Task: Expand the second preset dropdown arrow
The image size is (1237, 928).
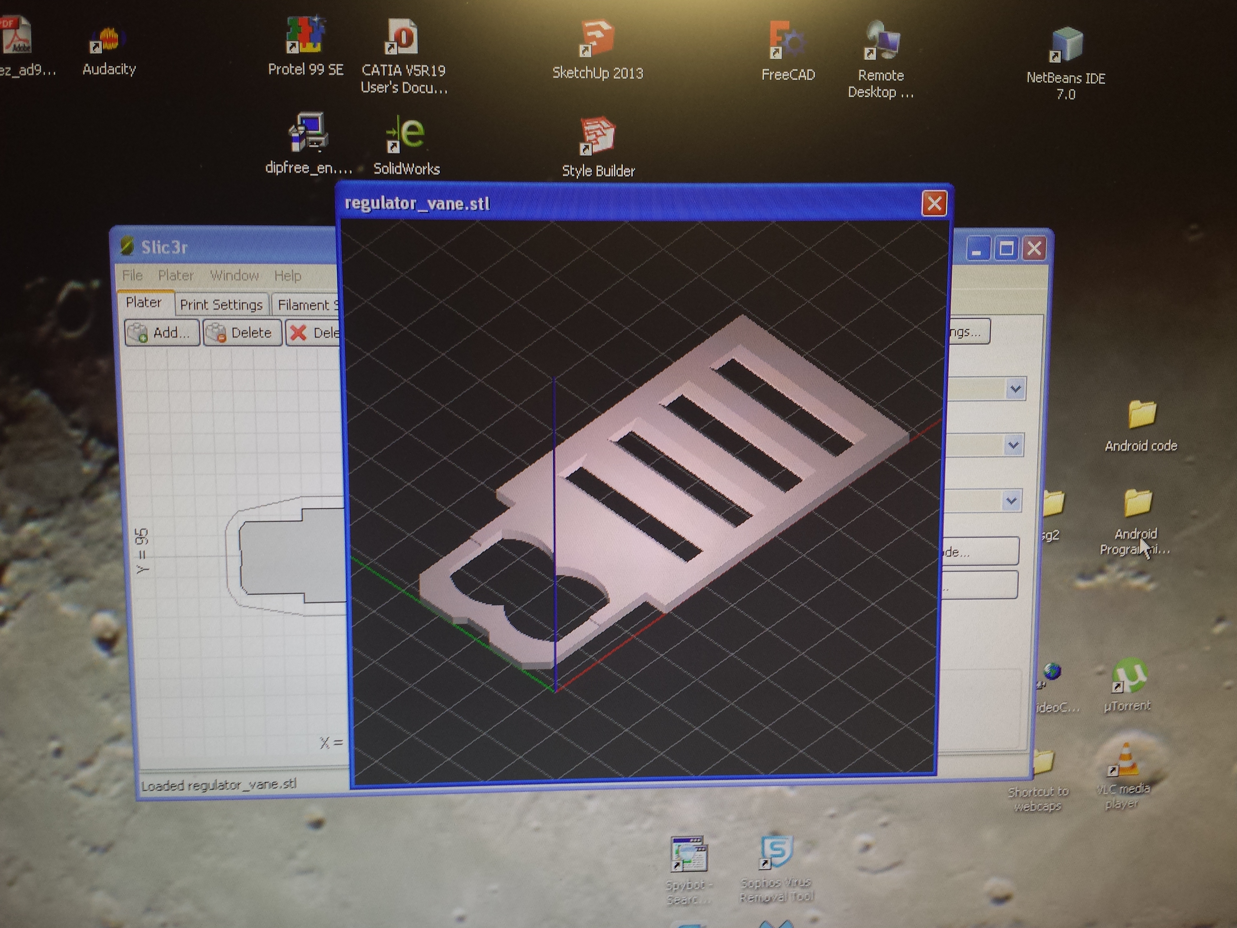Action: 1013,445
